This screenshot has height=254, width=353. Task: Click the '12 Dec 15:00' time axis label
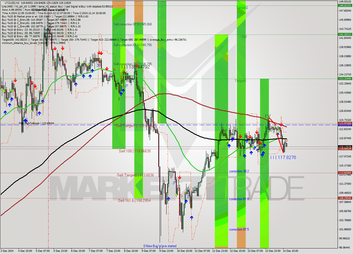pos(237,251)
